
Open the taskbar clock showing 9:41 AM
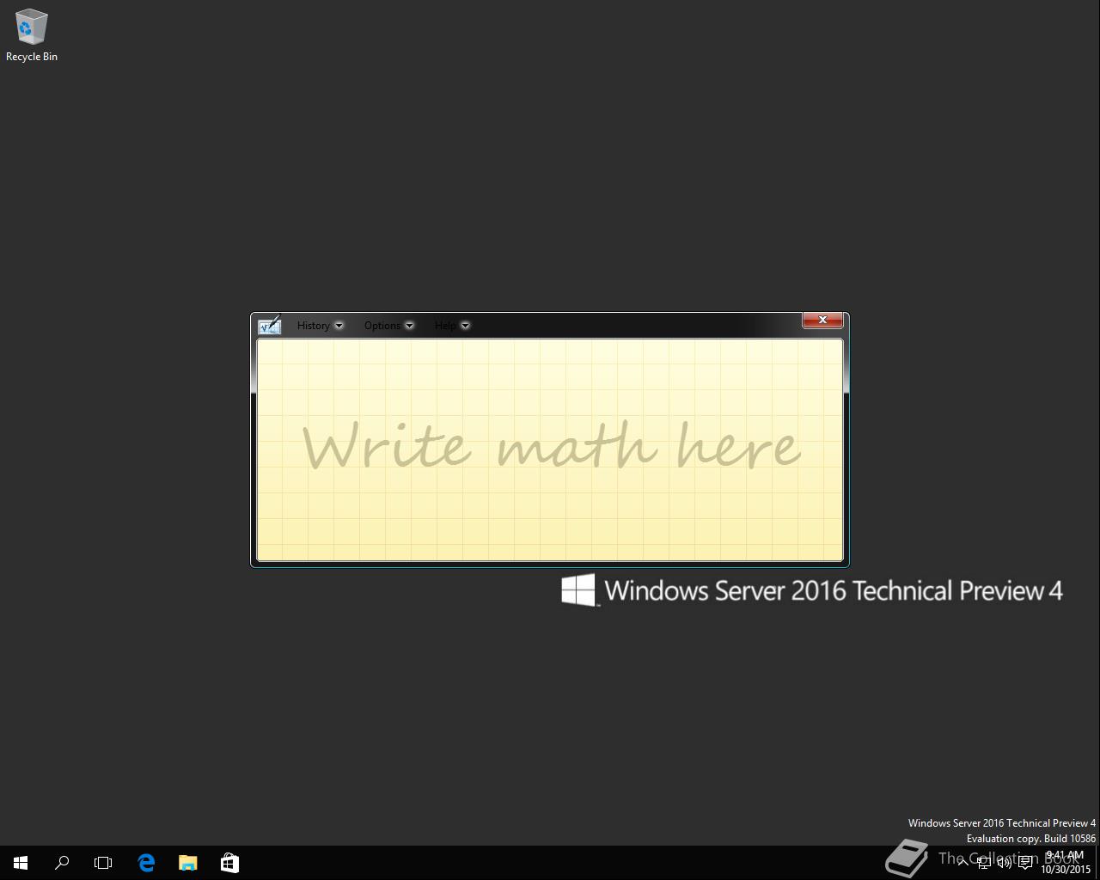click(1066, 863)
